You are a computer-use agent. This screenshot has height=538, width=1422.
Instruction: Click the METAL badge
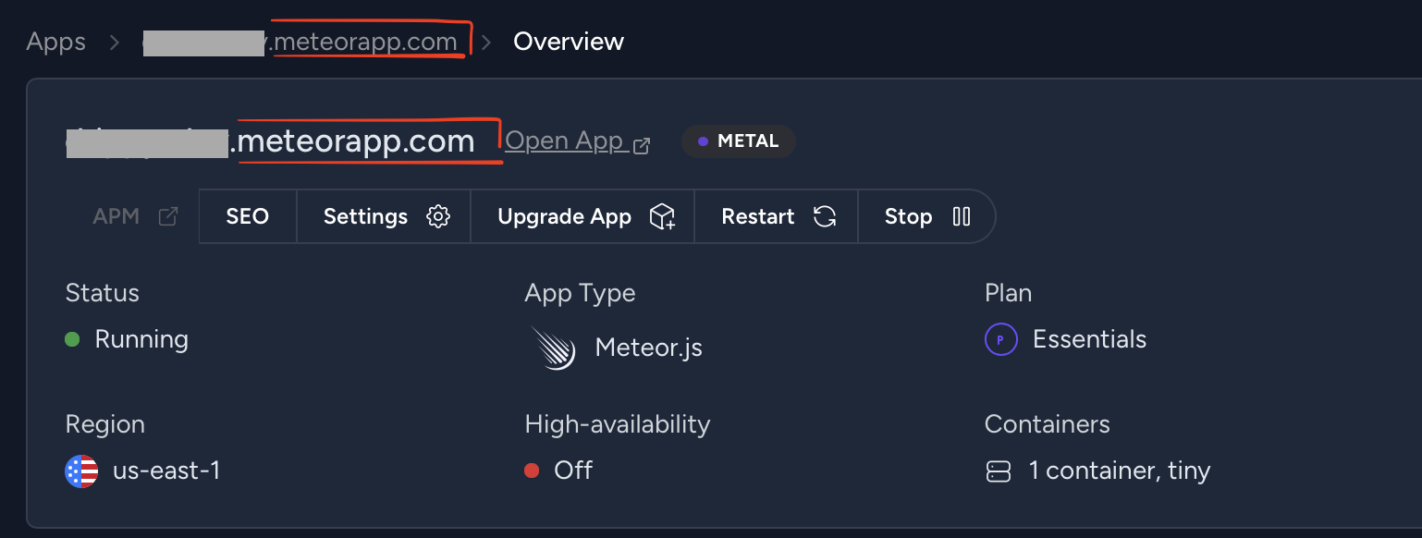pyautogui.click(x=739, y=141)
